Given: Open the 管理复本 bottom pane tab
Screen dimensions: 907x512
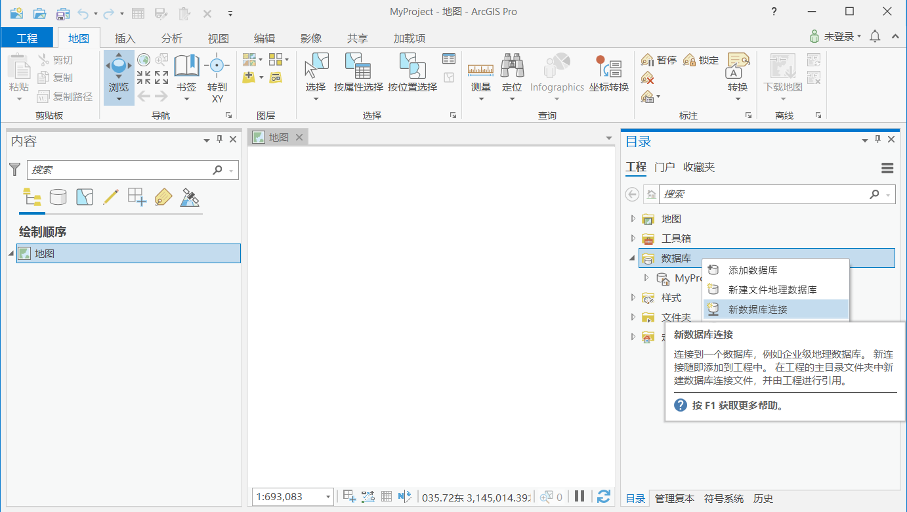Looking at the screenshot, I should [675, 499].
